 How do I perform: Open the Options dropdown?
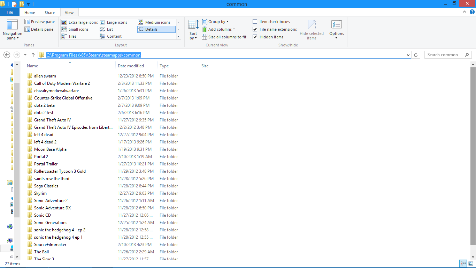337,30
